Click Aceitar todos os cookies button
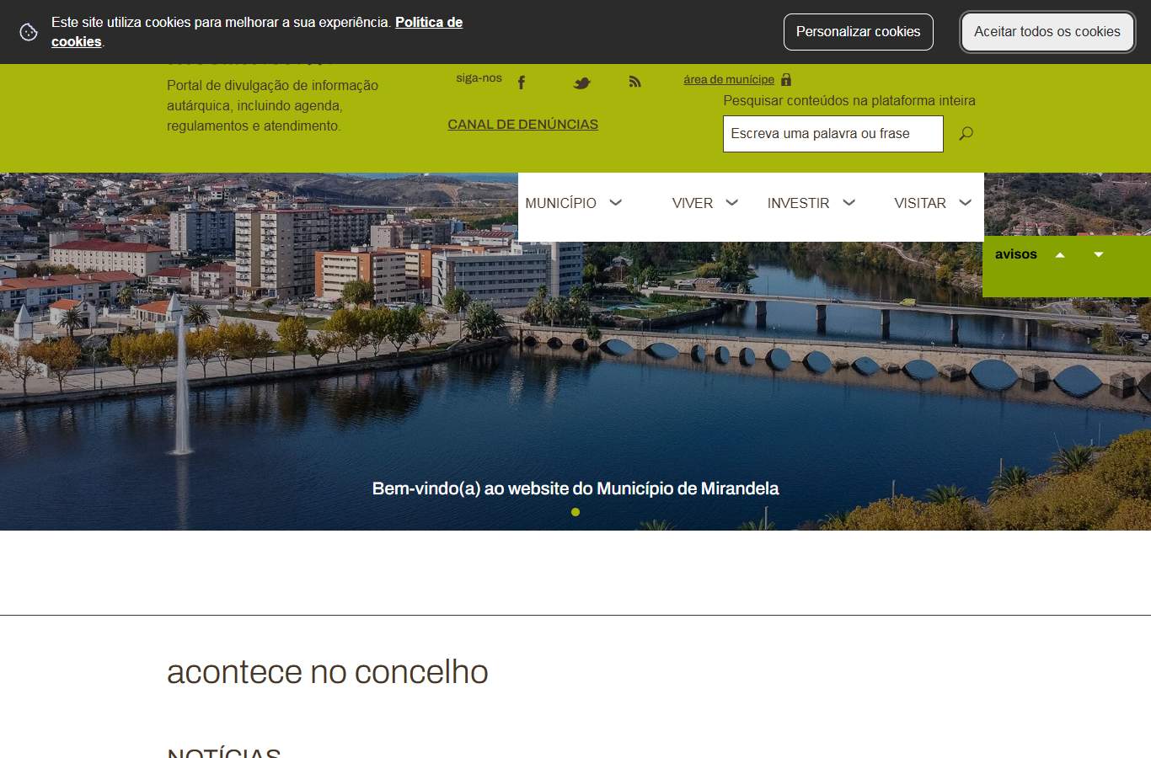Image resolution: width=1151 pixels, height=758 pixels. (1047, 32)
